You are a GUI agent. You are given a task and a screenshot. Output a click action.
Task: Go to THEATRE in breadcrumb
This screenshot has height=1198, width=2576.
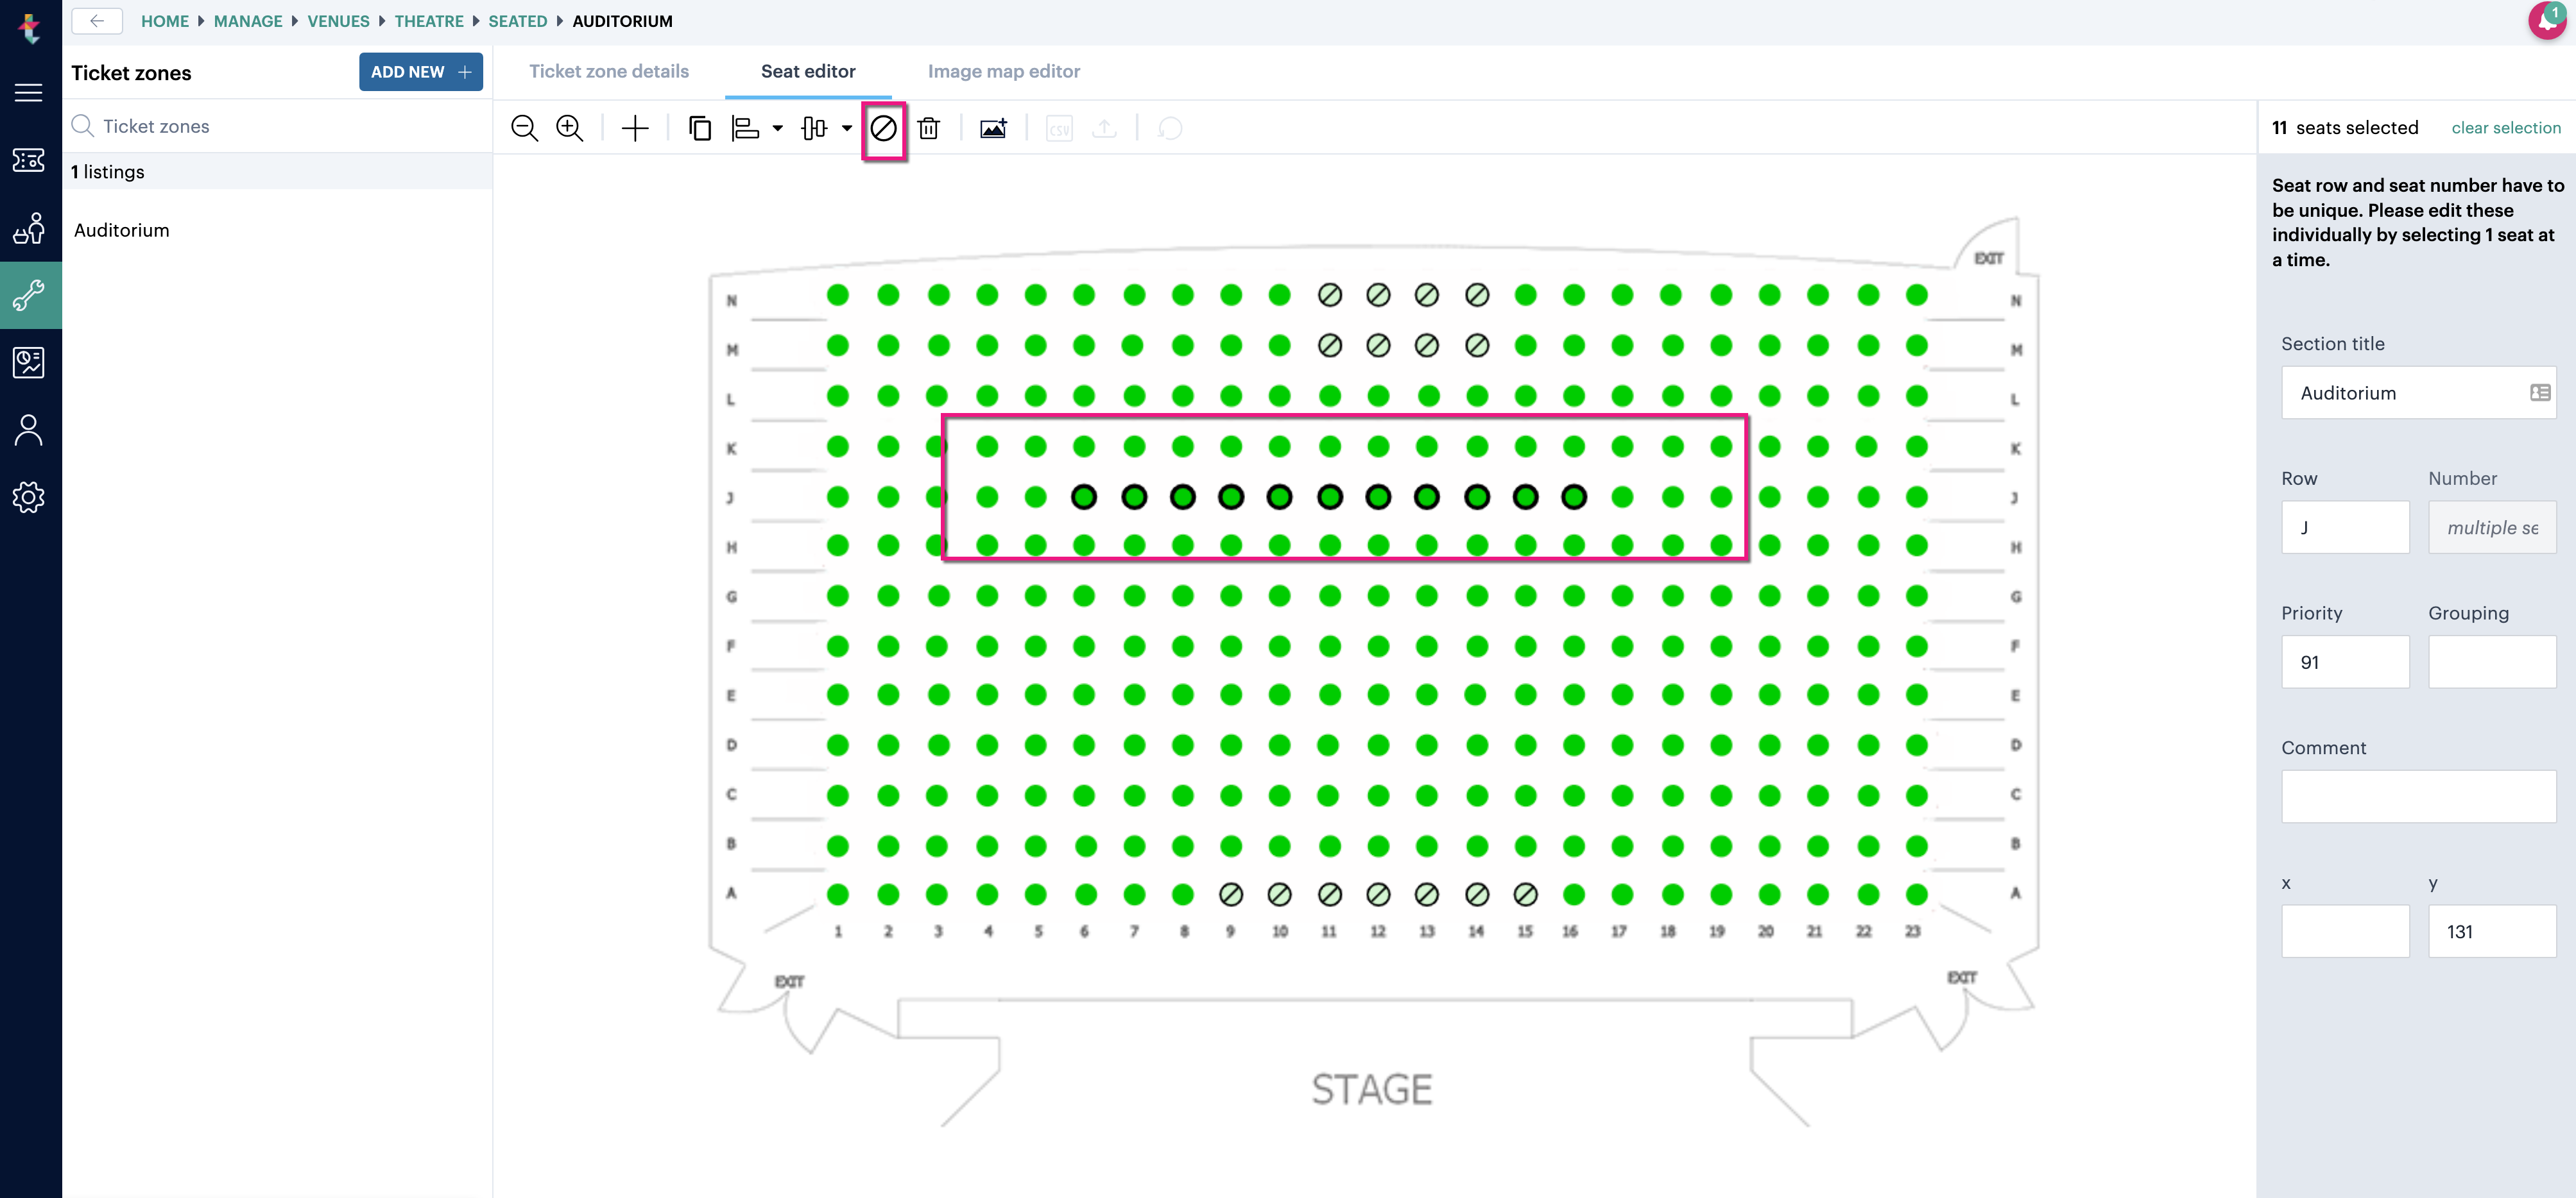tap(429, 21)
